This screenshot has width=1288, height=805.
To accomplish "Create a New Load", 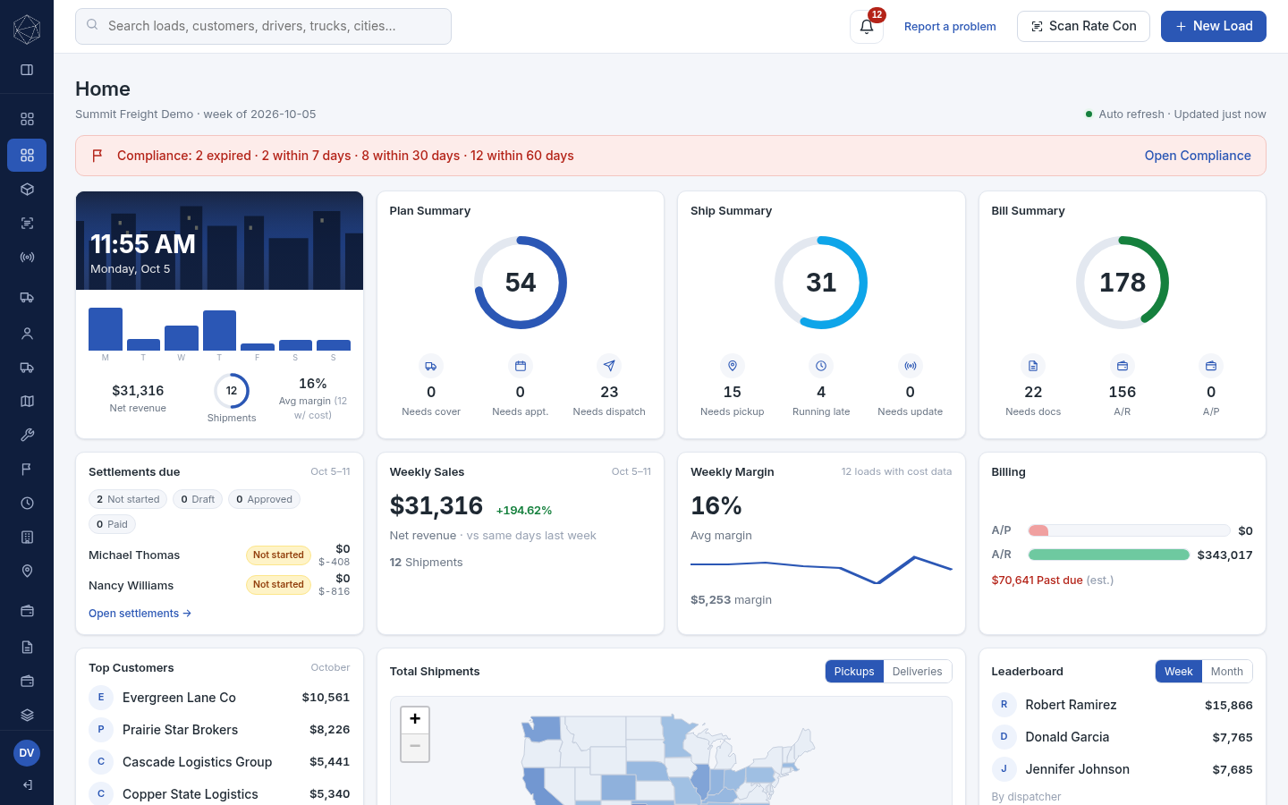I will pos(1214,27).
